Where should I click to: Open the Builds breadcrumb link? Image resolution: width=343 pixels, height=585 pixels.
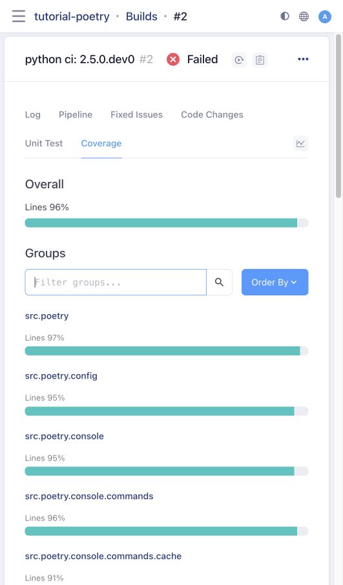coord(141,16)
